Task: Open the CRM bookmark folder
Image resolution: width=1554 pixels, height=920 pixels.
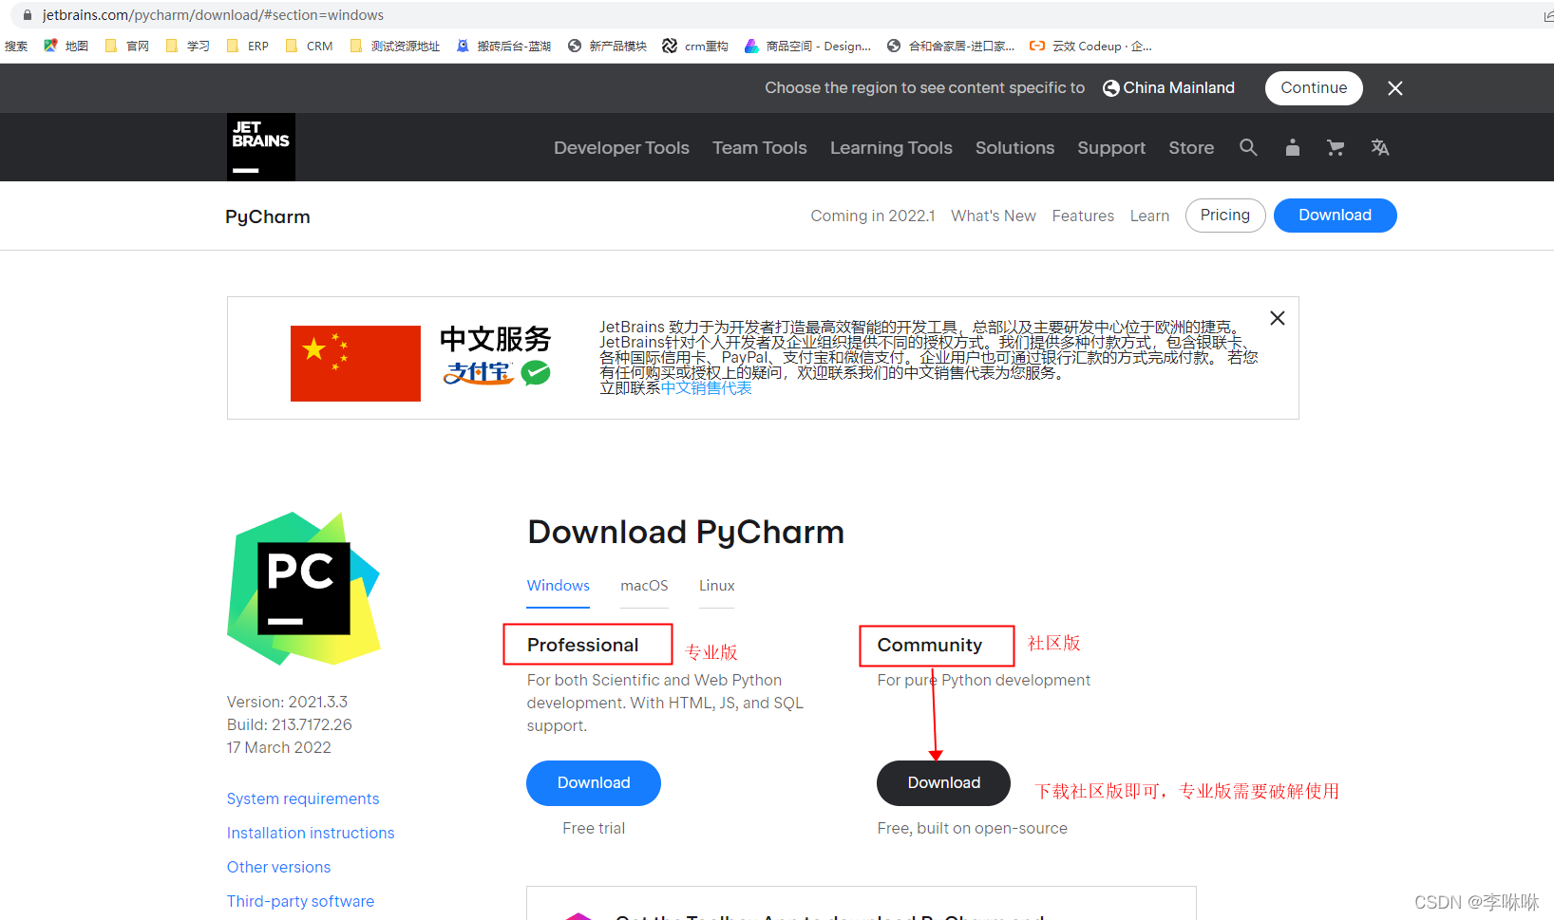Action: click(x=309, y=46)
